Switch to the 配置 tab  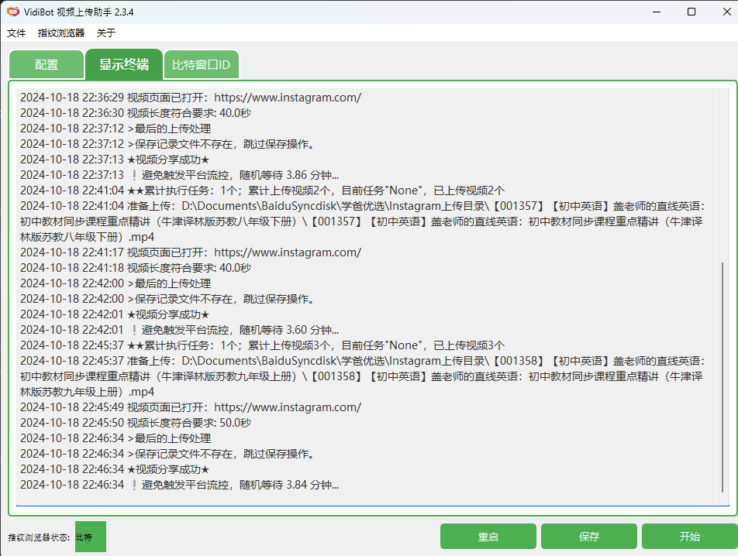[x=47, y=64]
